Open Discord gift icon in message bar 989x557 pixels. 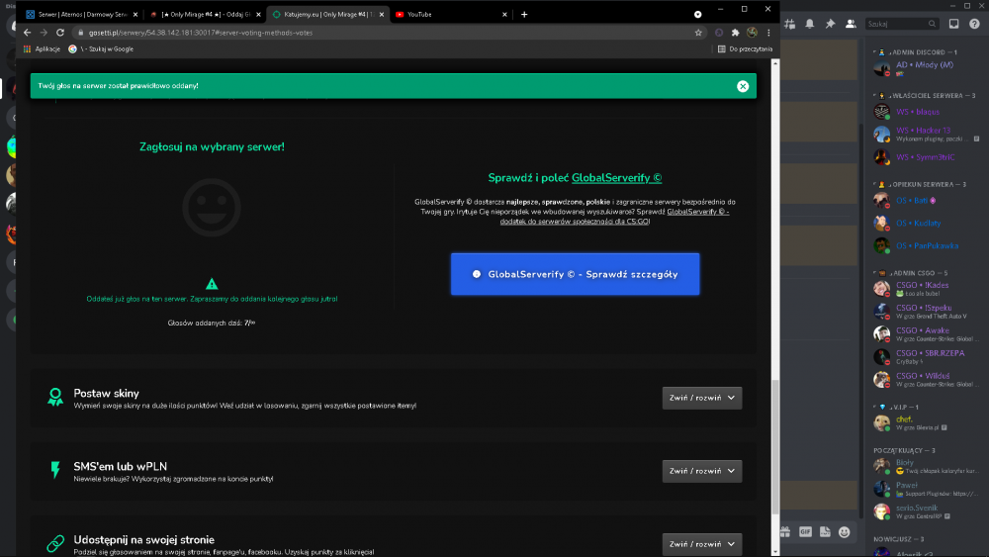click(785, 531)
